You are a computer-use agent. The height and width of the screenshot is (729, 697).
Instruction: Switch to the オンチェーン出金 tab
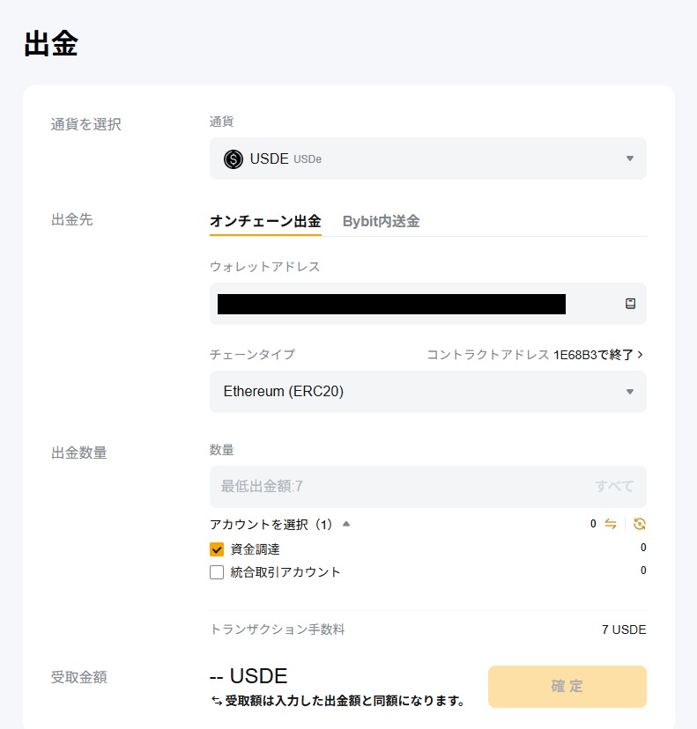[265, 222]
